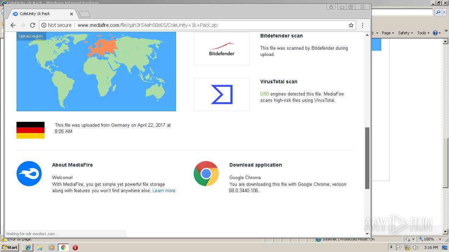The image size is (449, 252).
Task: Open the Tools menu in Internet Explorer
Action: tap(423, 33)
